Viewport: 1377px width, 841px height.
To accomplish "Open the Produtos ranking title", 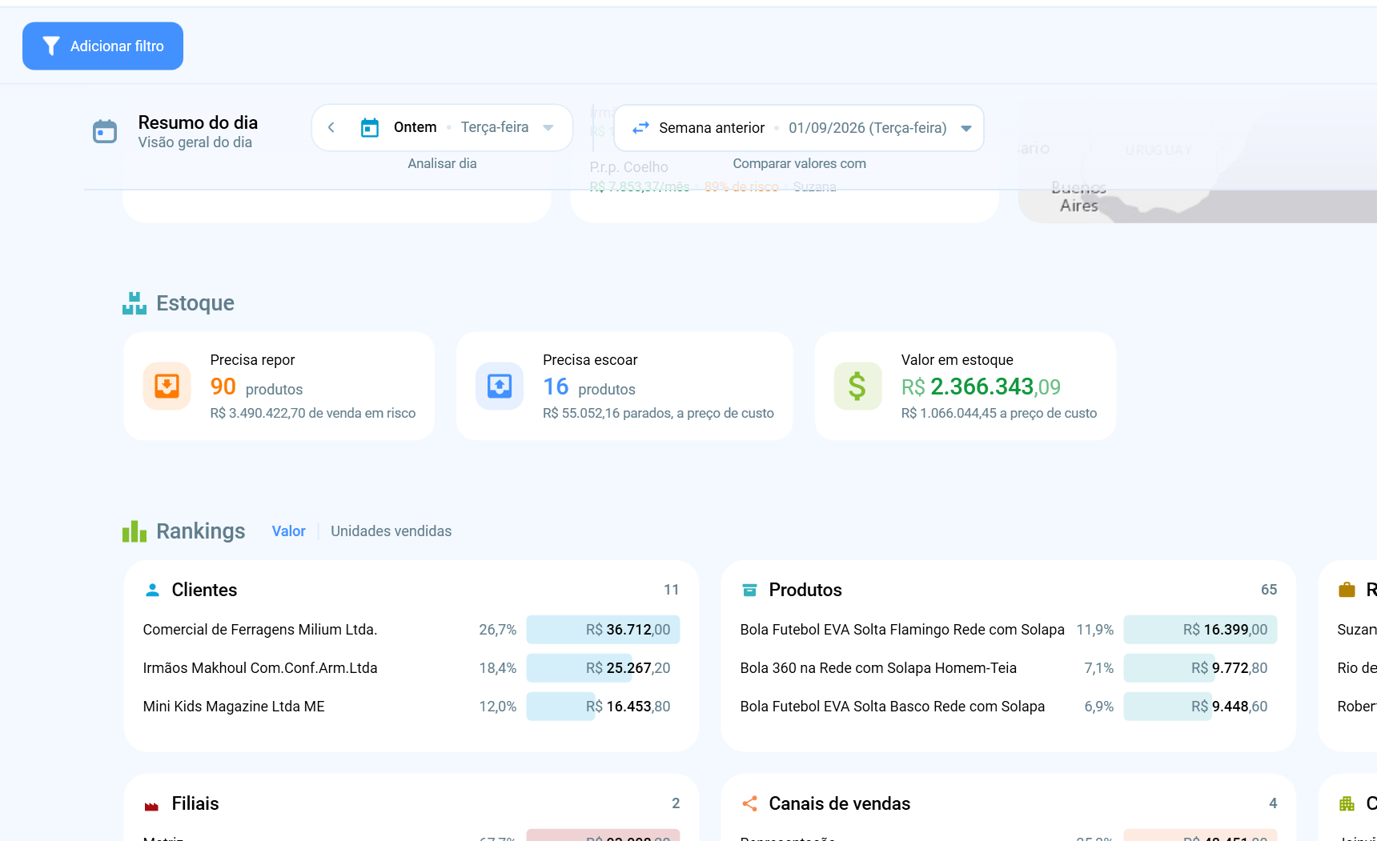I will [x=805, y=590].
